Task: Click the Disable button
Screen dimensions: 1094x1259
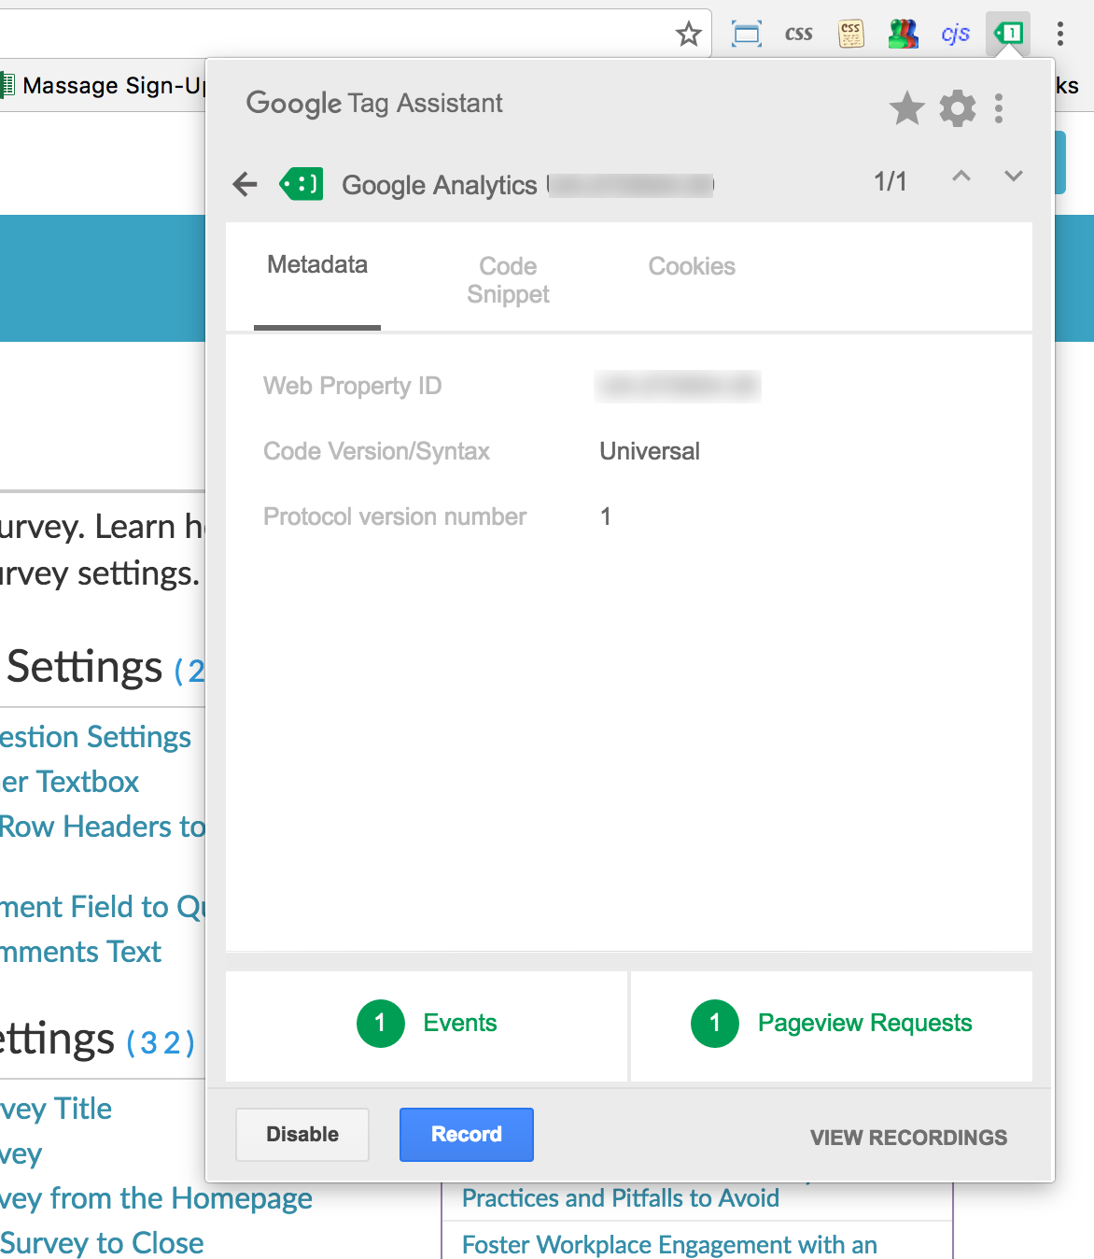Action: point(302,1135)
